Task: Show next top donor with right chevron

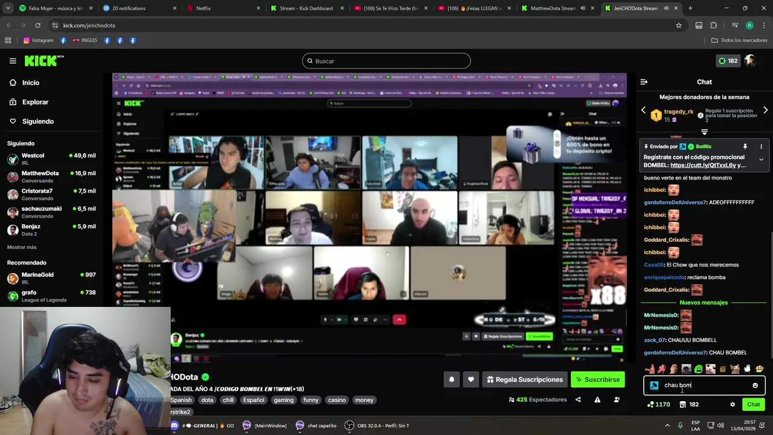Action: (x=765, y=111)
